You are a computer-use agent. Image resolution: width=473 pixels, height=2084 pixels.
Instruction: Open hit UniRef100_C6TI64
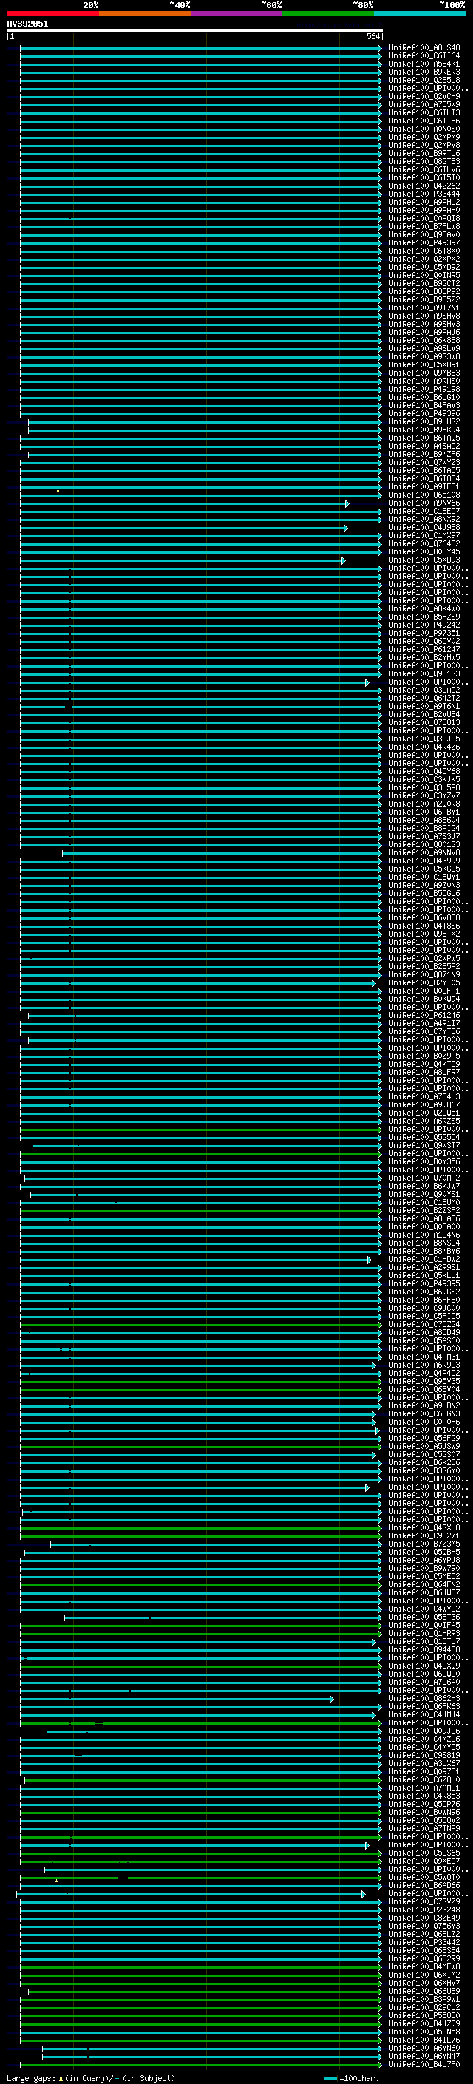click(x=424, y=56)
